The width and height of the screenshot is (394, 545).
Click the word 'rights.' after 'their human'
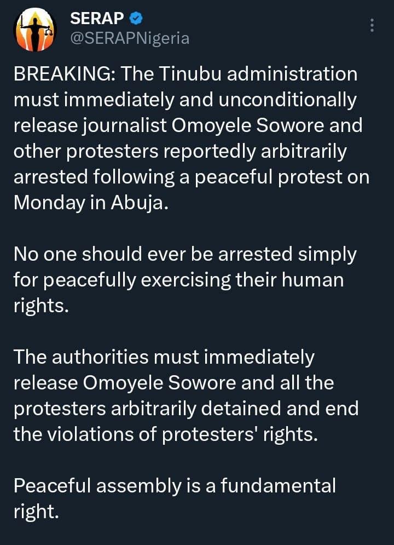coord(41,306)
